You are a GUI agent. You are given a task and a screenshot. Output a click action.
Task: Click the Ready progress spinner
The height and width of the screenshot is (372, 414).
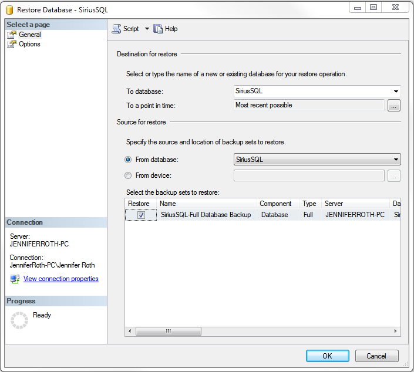click(x=19, y=320)
